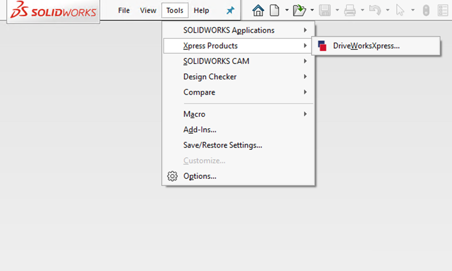
Task: Expand the Open dropdown arrow
Action: pos(312,9)
